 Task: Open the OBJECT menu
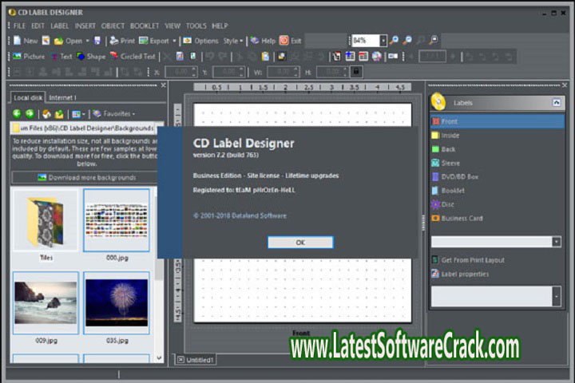point(113,26)
